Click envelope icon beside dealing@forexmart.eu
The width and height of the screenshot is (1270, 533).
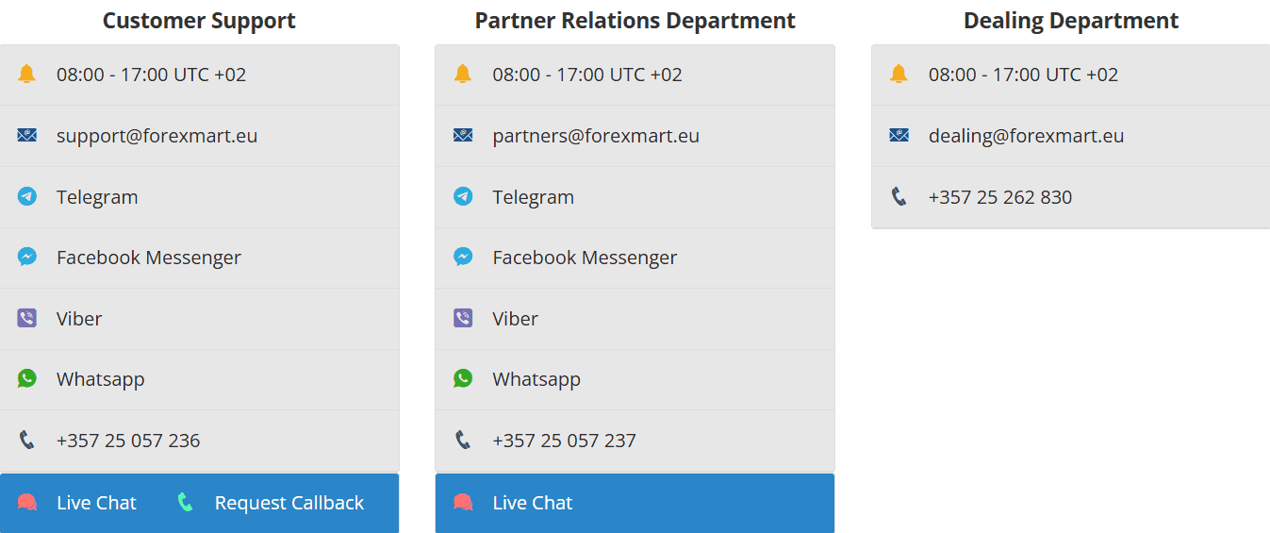pos(899,135)
